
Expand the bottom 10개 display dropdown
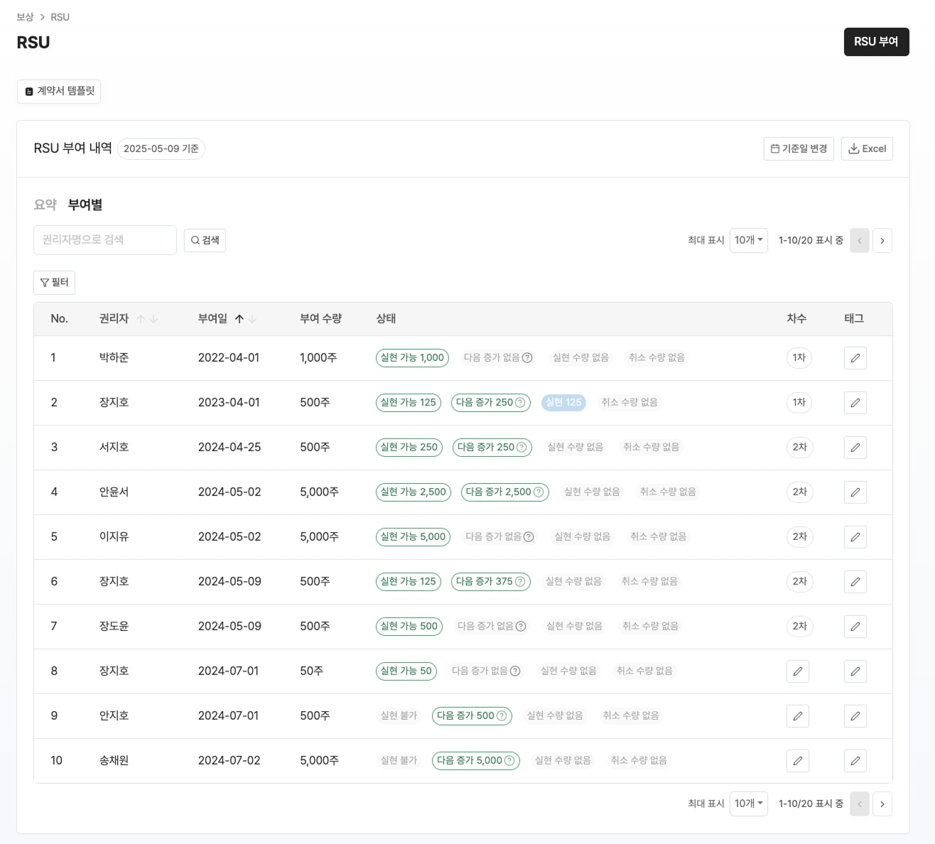point(748,804)
